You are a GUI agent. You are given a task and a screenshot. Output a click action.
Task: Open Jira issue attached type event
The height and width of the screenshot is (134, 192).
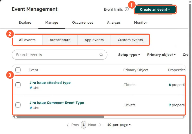pyautogui.click(x=50, y=83)
